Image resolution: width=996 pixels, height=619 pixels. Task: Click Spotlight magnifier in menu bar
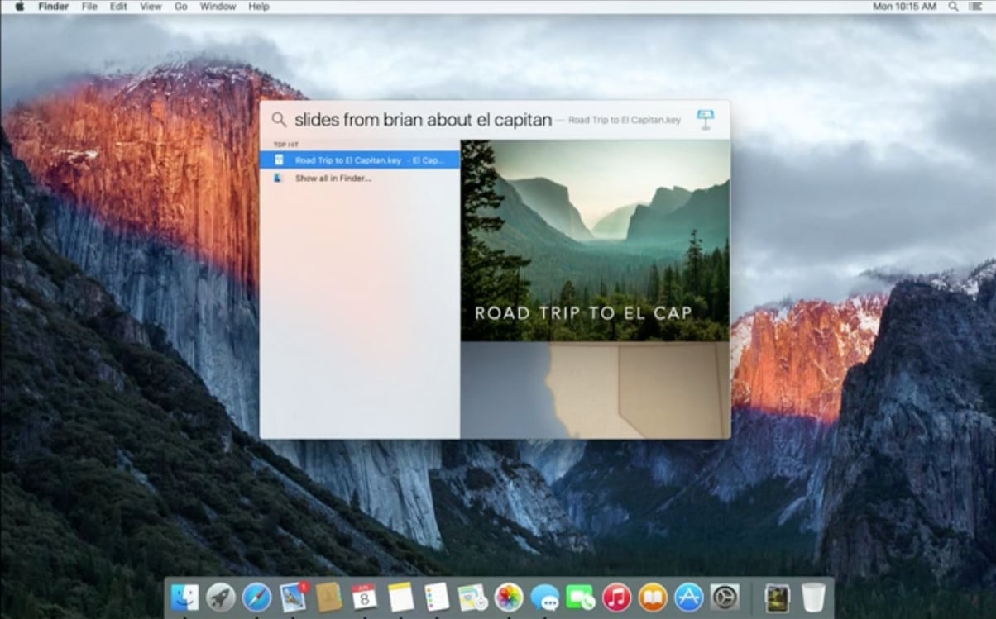coord(953,6)
